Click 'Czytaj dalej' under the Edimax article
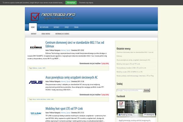This screenshot has height=122, width=183. [105, 63]
